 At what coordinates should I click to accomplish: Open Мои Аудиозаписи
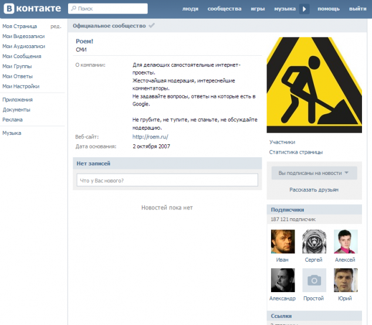pos(23,46)
